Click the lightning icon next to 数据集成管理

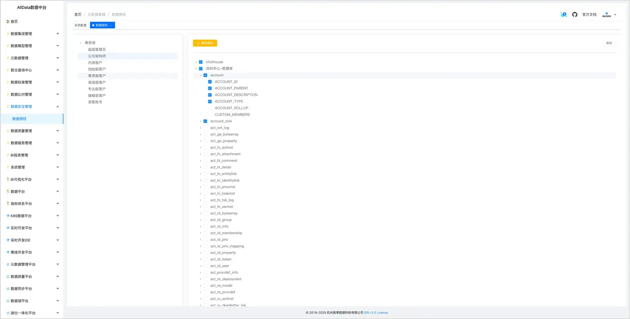(x=8, y=34)
